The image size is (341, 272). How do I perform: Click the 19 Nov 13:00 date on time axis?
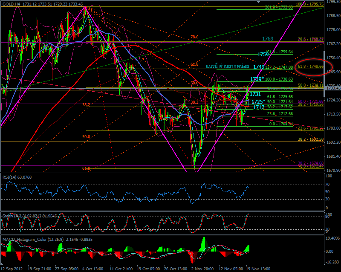(258, 269)
